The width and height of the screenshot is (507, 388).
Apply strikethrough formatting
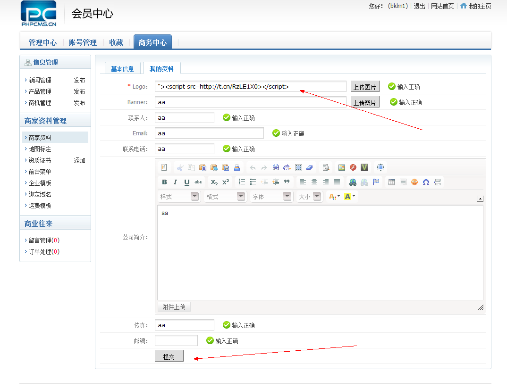pos(198,182)
